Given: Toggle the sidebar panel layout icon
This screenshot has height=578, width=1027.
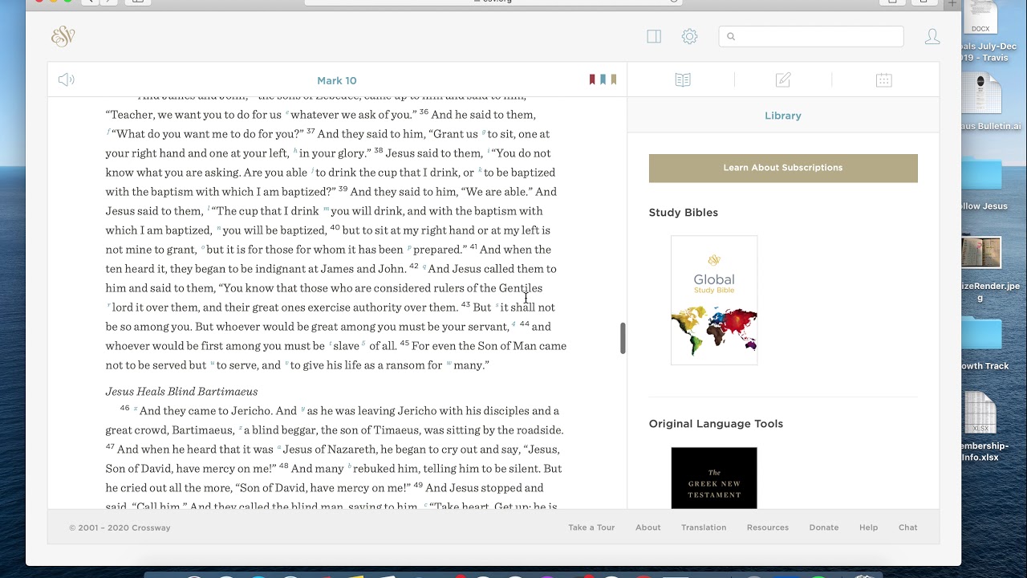Looking at the screenshot, I should click(x=654, y=36).
